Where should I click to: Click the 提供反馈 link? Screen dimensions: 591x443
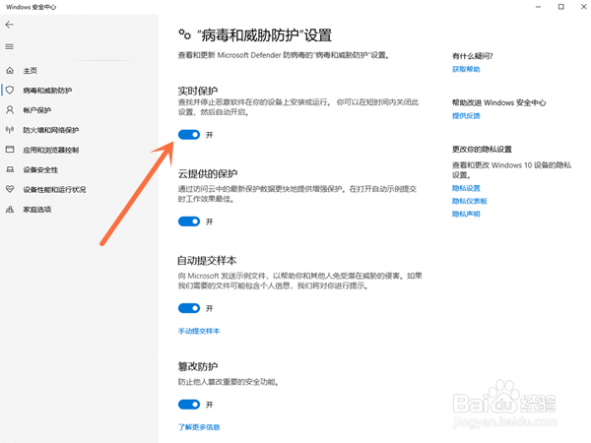[466, 115]
